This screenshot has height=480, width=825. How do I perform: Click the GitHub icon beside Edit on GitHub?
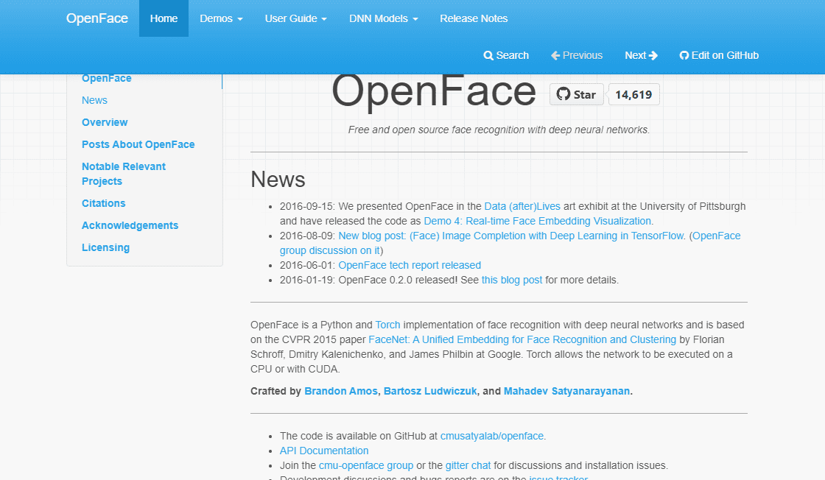(x=684, y=55)
